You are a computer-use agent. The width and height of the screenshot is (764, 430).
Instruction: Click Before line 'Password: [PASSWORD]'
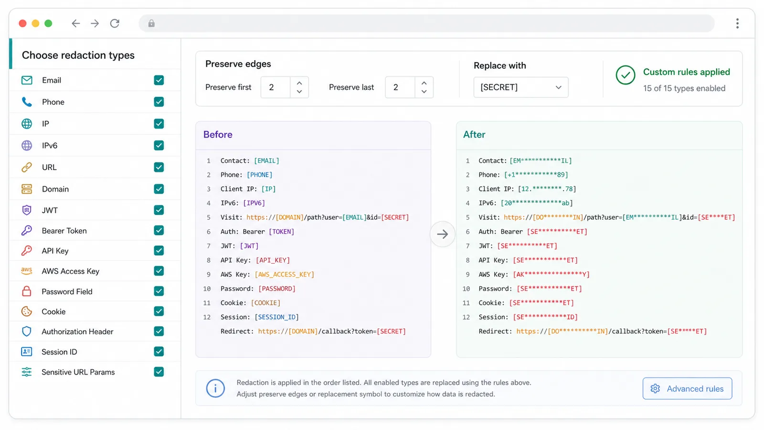click(258, 289)
